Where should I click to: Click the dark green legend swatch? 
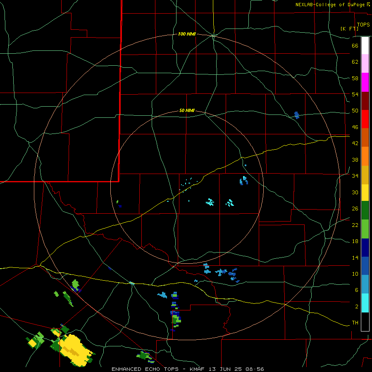click(365, 210)
